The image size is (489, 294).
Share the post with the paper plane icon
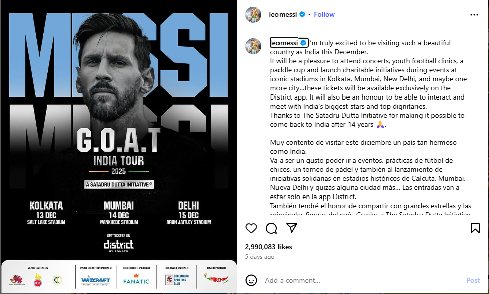point(292,228)
